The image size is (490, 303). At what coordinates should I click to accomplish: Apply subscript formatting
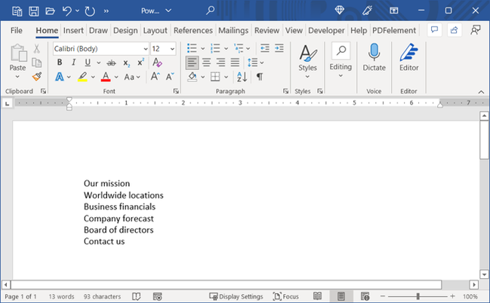pyautogui.click(x=126, y=63)
